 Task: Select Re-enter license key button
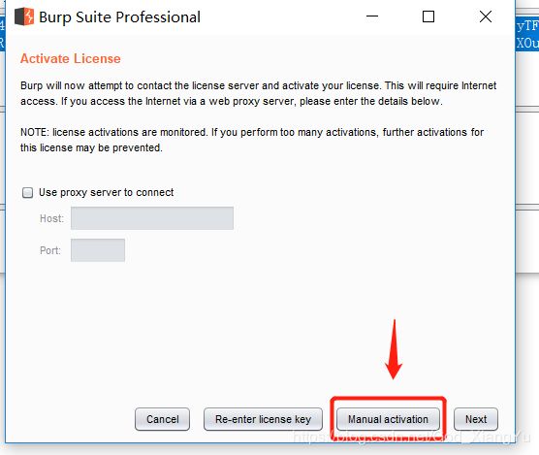pos(263,419)
